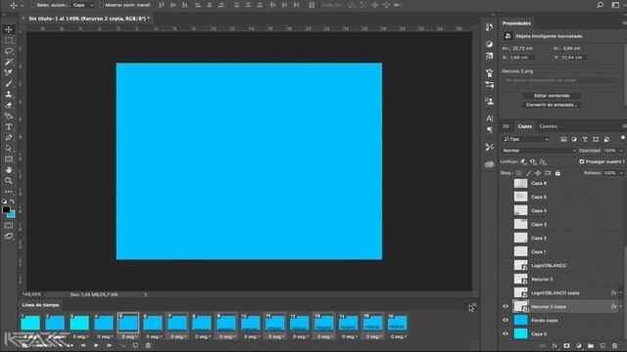This screenshot has height=352, width=627.
Task: Create a new layer group folder
Action: tap(591, 346)
